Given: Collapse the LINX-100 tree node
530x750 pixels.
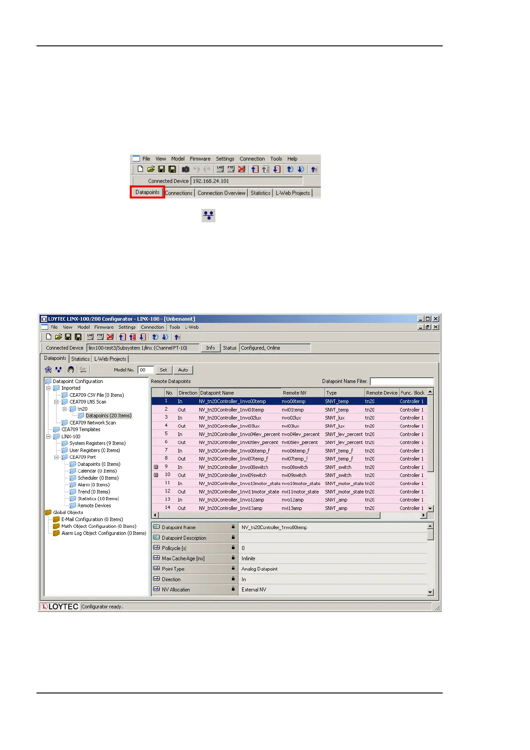Looking at the screenshot, I should pyautogui.click(x=49, y=436).
